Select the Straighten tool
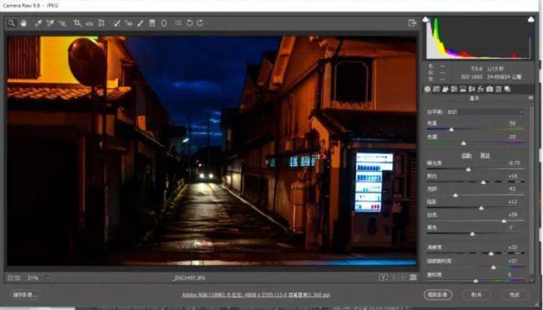Screen dimensions: 543x310 point(89,23)
